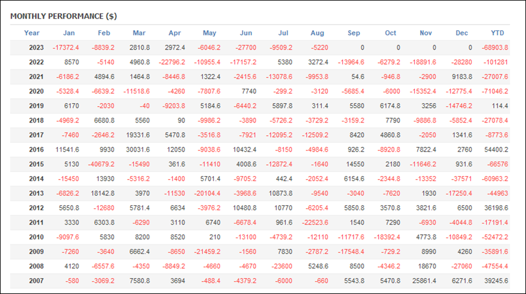Select the 2020 year row label
Image resolution: width=526 pixels, height=294 pixels.
pyautogui.click(x=36, y=92)
